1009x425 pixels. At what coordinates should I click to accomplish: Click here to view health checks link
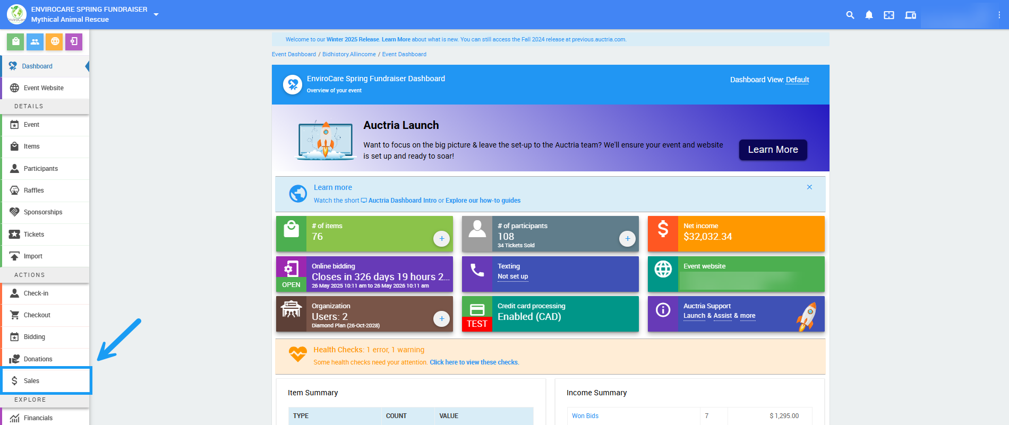point(474,362)
